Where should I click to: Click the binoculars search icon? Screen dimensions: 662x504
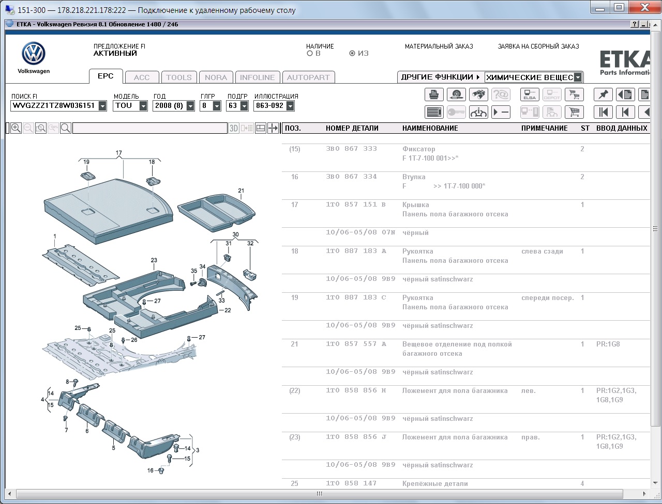pyautogui.click(x=478, y=94)
